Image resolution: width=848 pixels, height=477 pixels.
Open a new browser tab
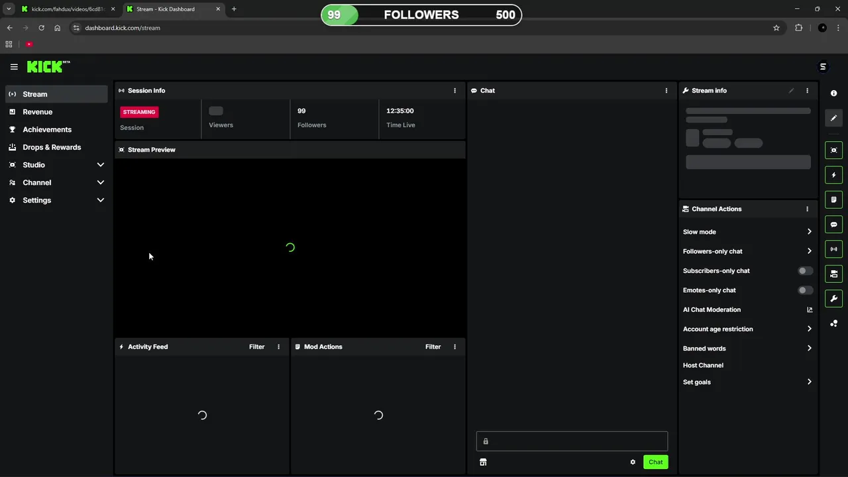point(234,9)
